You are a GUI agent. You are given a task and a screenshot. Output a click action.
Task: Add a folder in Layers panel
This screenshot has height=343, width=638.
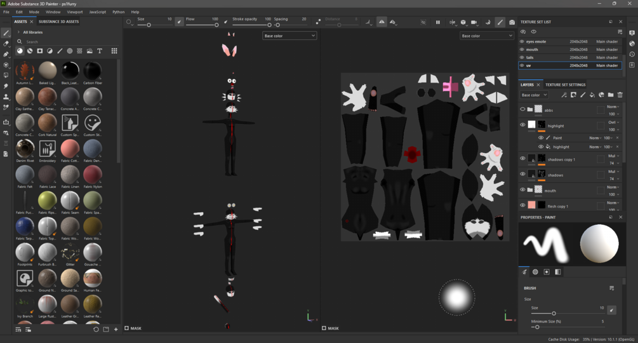coord(611,95)
